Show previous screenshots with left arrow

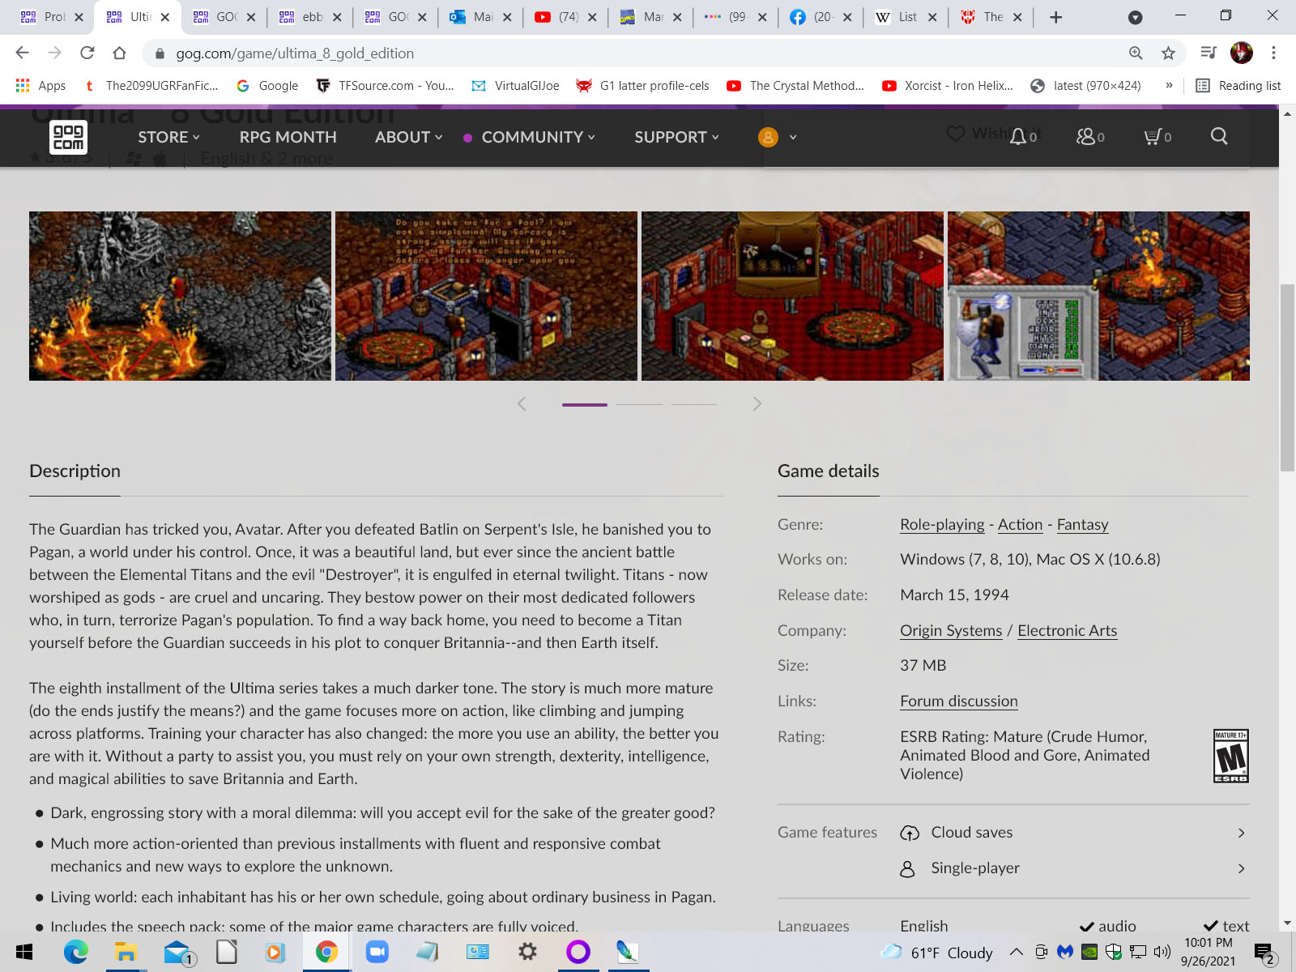coord(522,403)
